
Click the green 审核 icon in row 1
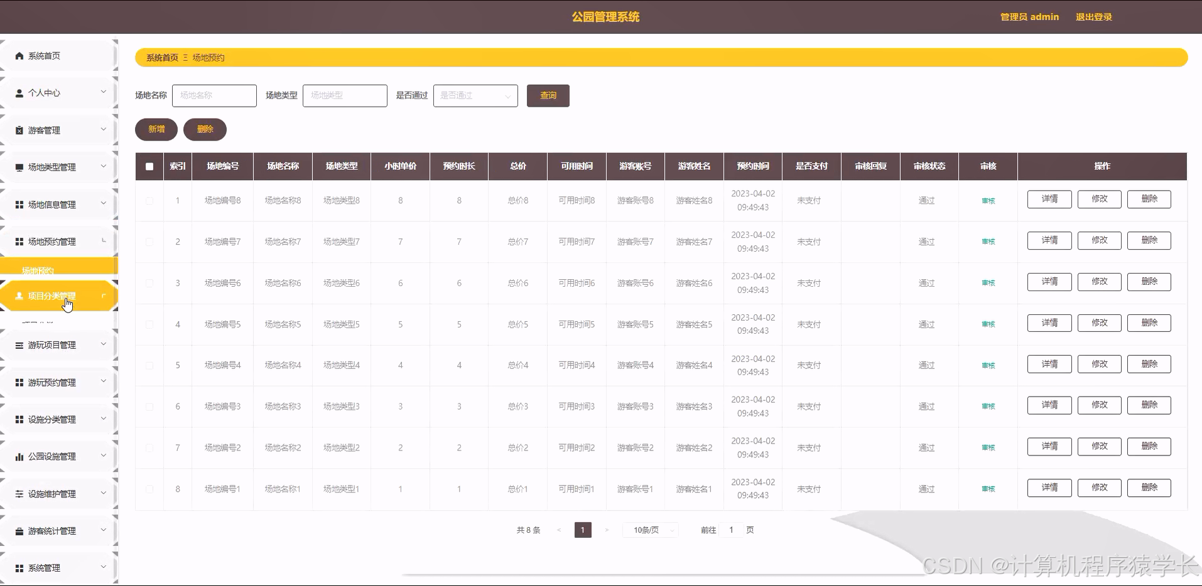pyautogui.click(x=988, y=201)
